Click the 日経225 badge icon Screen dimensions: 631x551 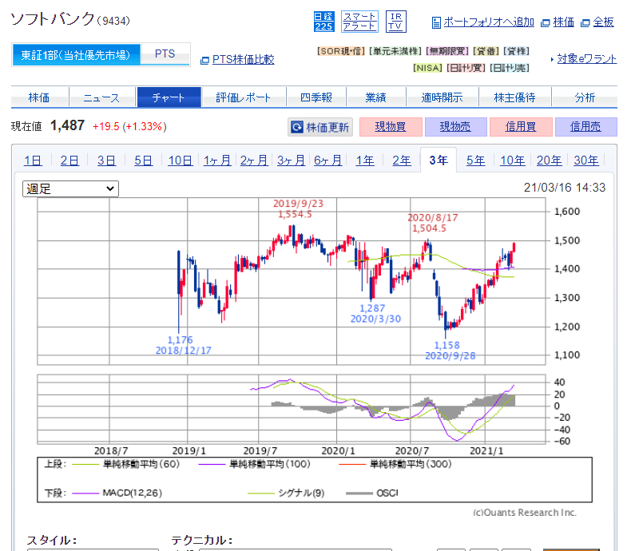click(323, 22)
